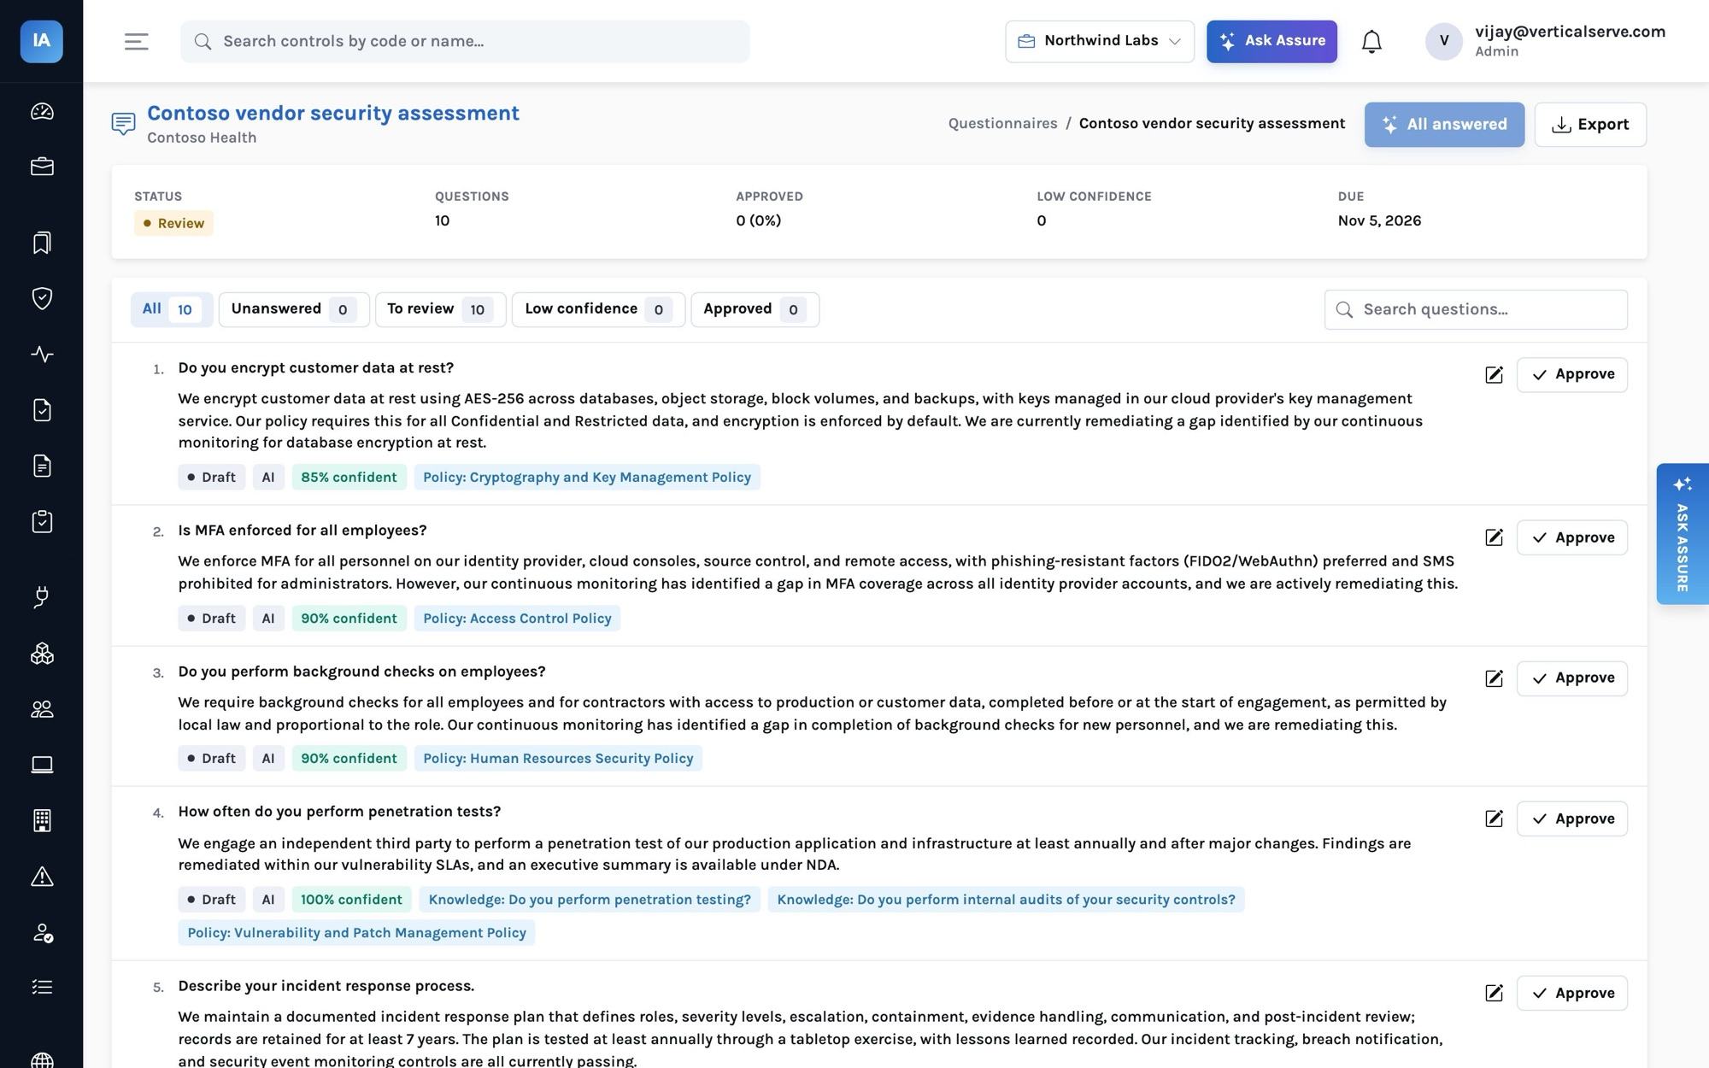Approve the penetration tests answer
The height and width of the screenshot is (1068, 1709).
point(1572,819)
